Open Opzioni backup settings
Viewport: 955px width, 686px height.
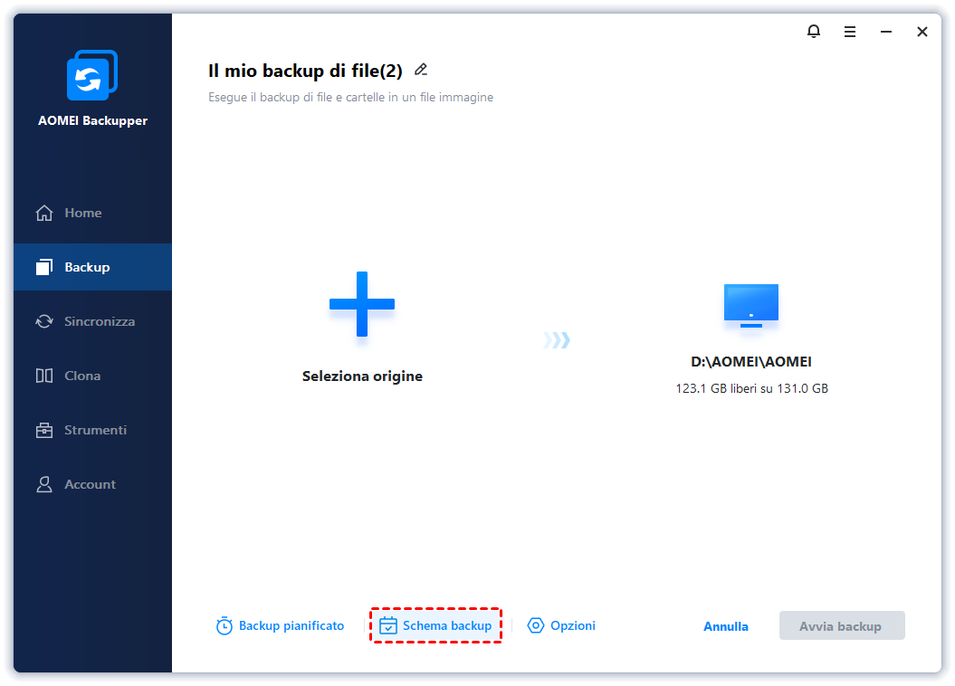(x=561, y=625)
